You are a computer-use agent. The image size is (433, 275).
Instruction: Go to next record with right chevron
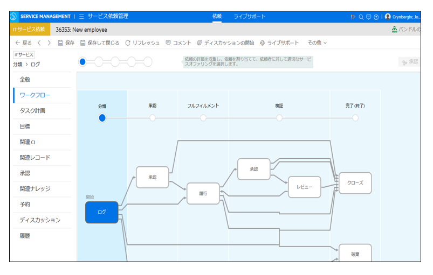[49, 43]
